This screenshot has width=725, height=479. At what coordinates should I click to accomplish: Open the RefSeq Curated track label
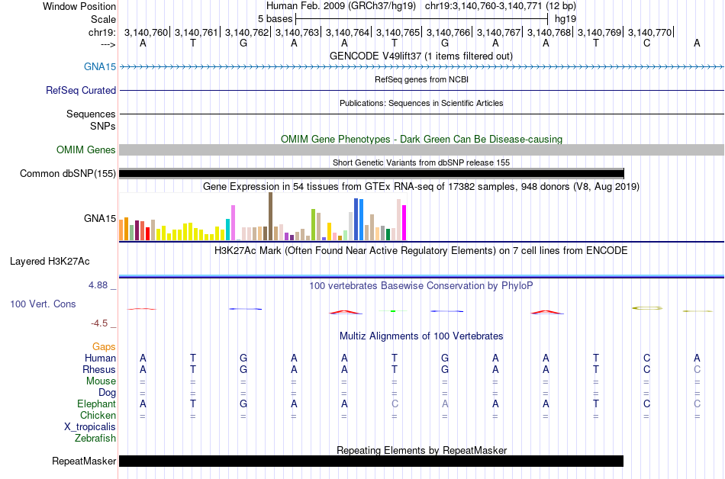coord(81,90)
